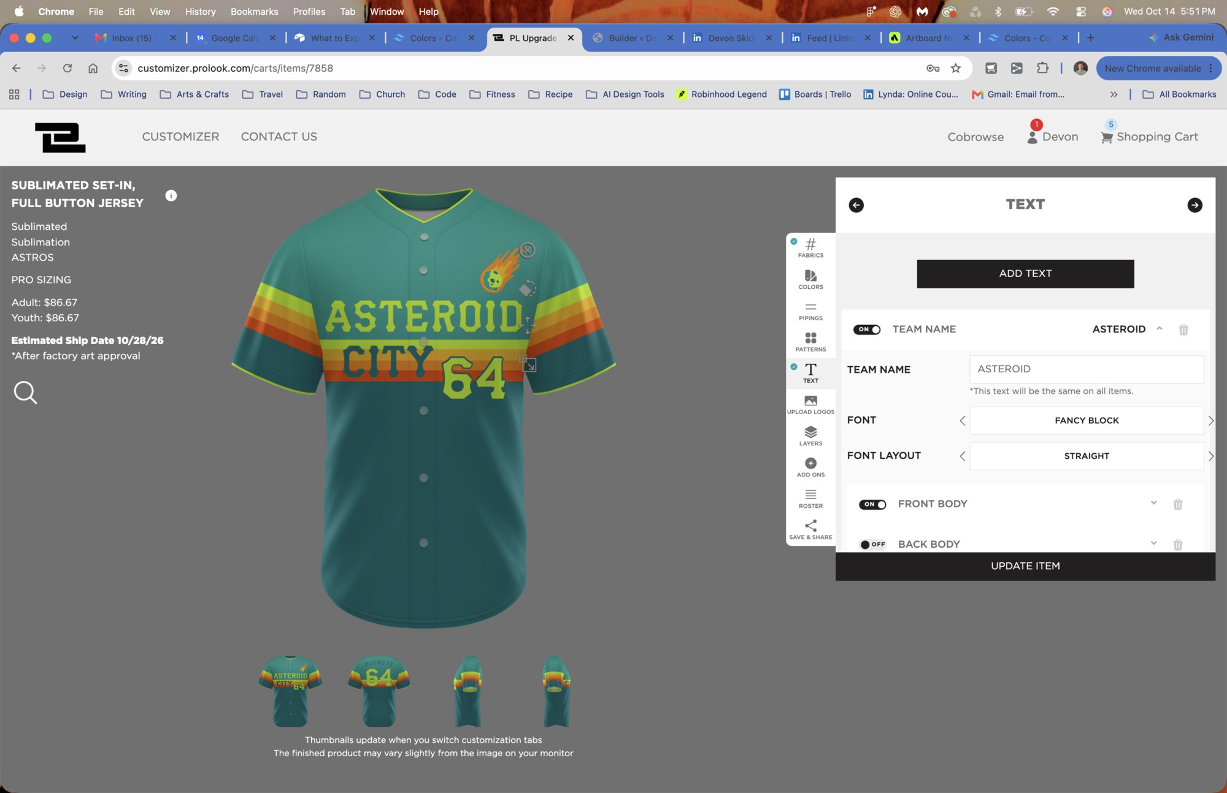This screenshot has height=793, width=1227.
Task: Delete the Team Name text with trash icon
Action: [x=1183, y=330]
